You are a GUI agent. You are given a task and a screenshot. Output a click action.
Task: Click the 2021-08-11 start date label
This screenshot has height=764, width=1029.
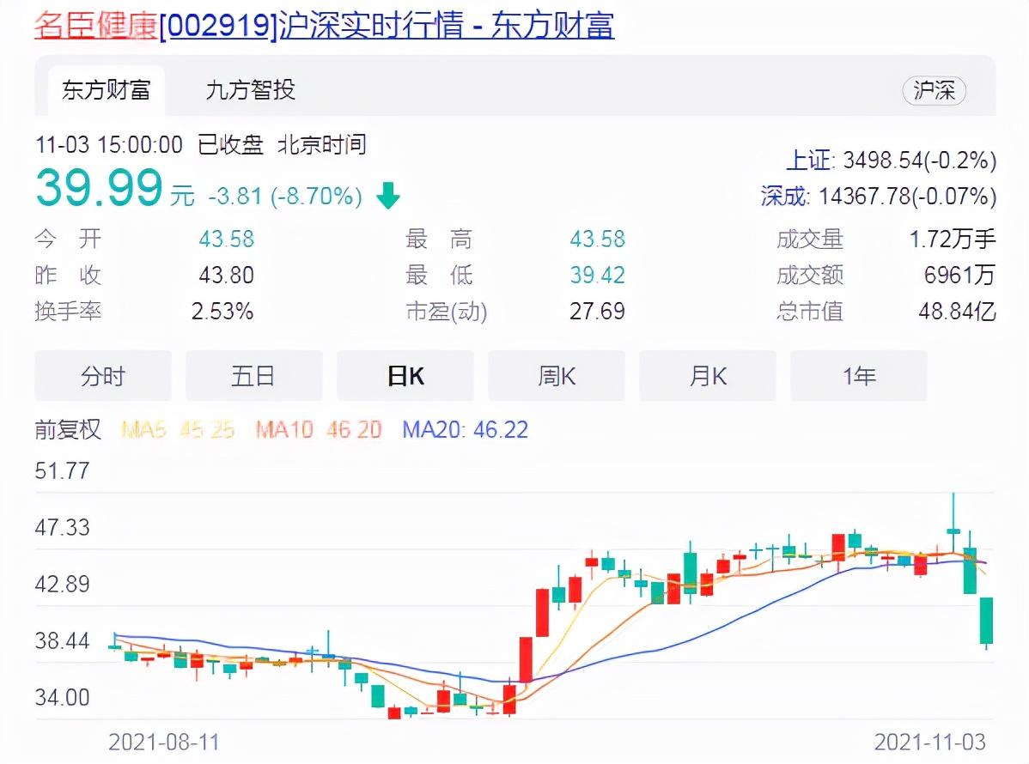click(x=164, y=741)
